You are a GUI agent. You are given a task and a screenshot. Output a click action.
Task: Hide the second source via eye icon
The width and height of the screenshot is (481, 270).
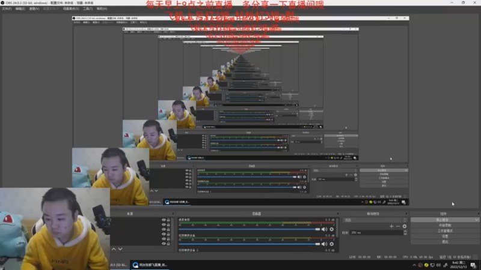coord(164,224)
